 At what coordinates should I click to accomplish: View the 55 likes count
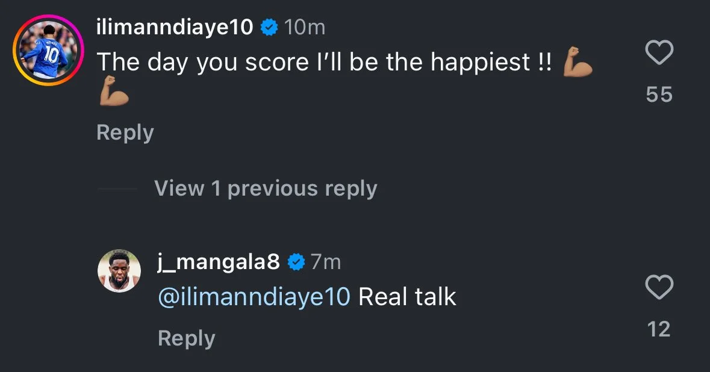[x=659, y=95]
